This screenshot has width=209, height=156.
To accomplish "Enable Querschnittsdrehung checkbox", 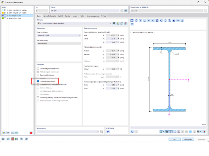I will [38, 75].
